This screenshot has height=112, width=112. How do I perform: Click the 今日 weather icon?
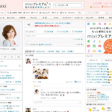point(89,109)
